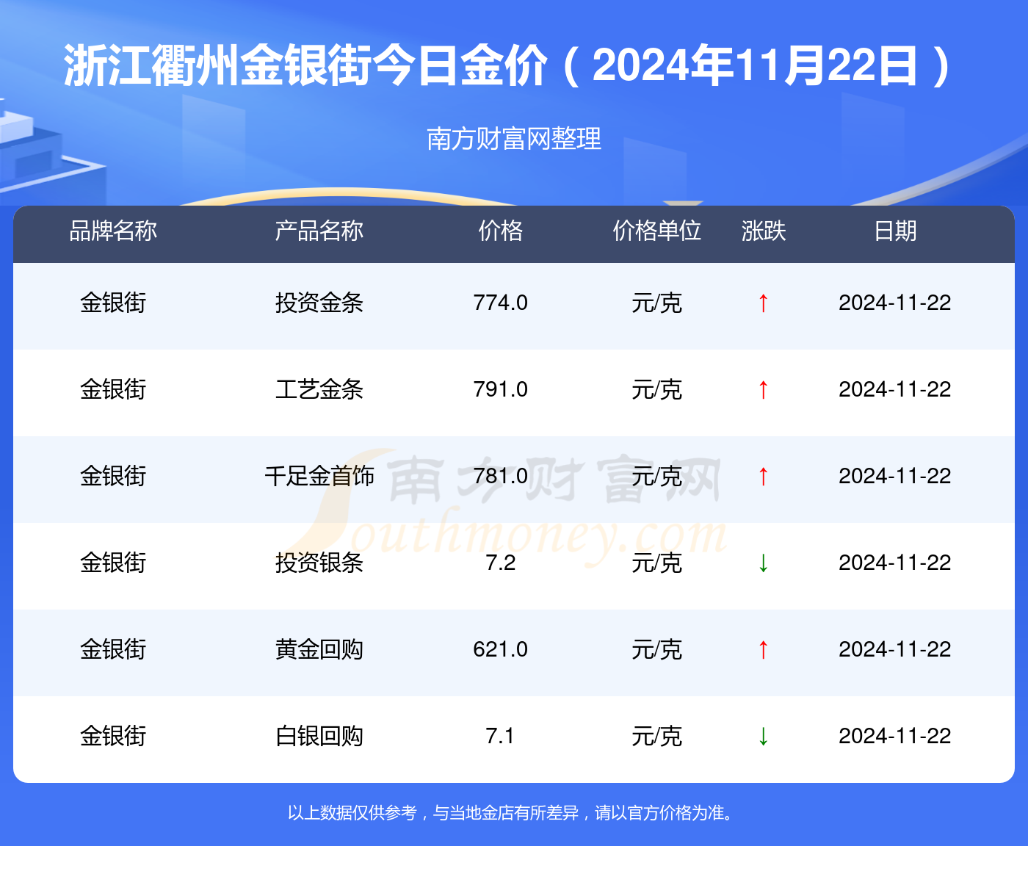Click date 2024-11-22 in 投资金条 row

[895, 303]
